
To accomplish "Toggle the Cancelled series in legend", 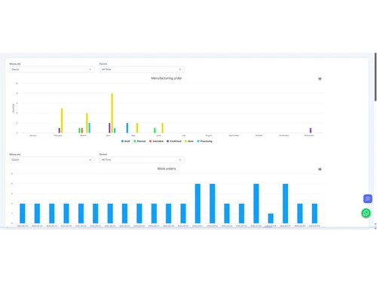I will (156, 141).
